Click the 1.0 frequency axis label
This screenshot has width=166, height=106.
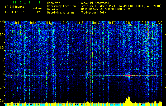(2, 48)
